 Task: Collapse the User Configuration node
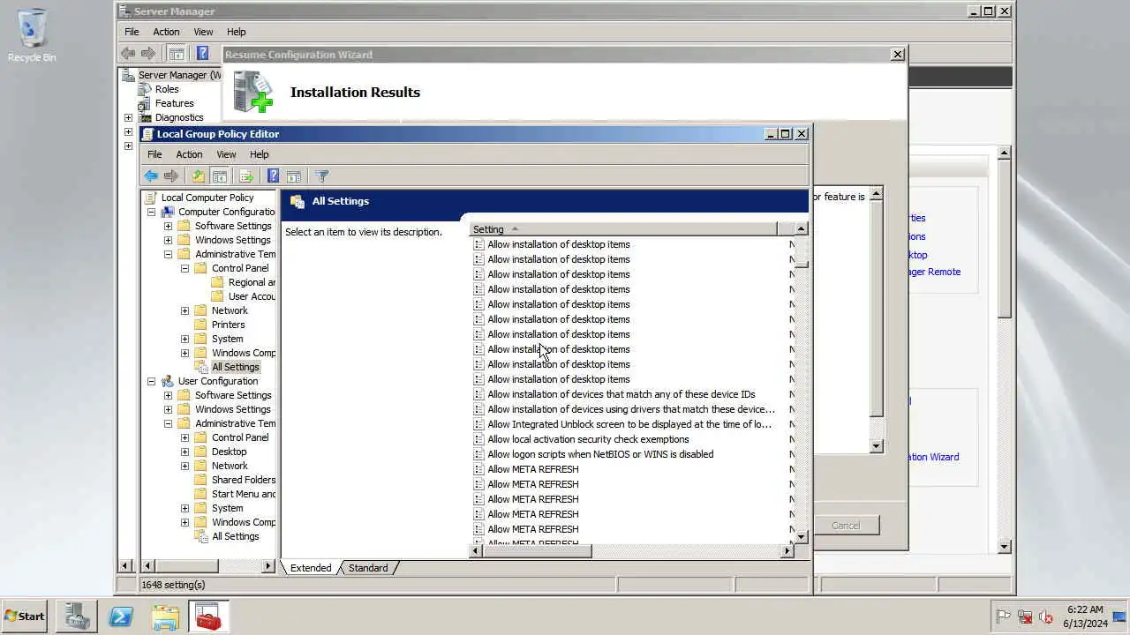coord(151,381)
